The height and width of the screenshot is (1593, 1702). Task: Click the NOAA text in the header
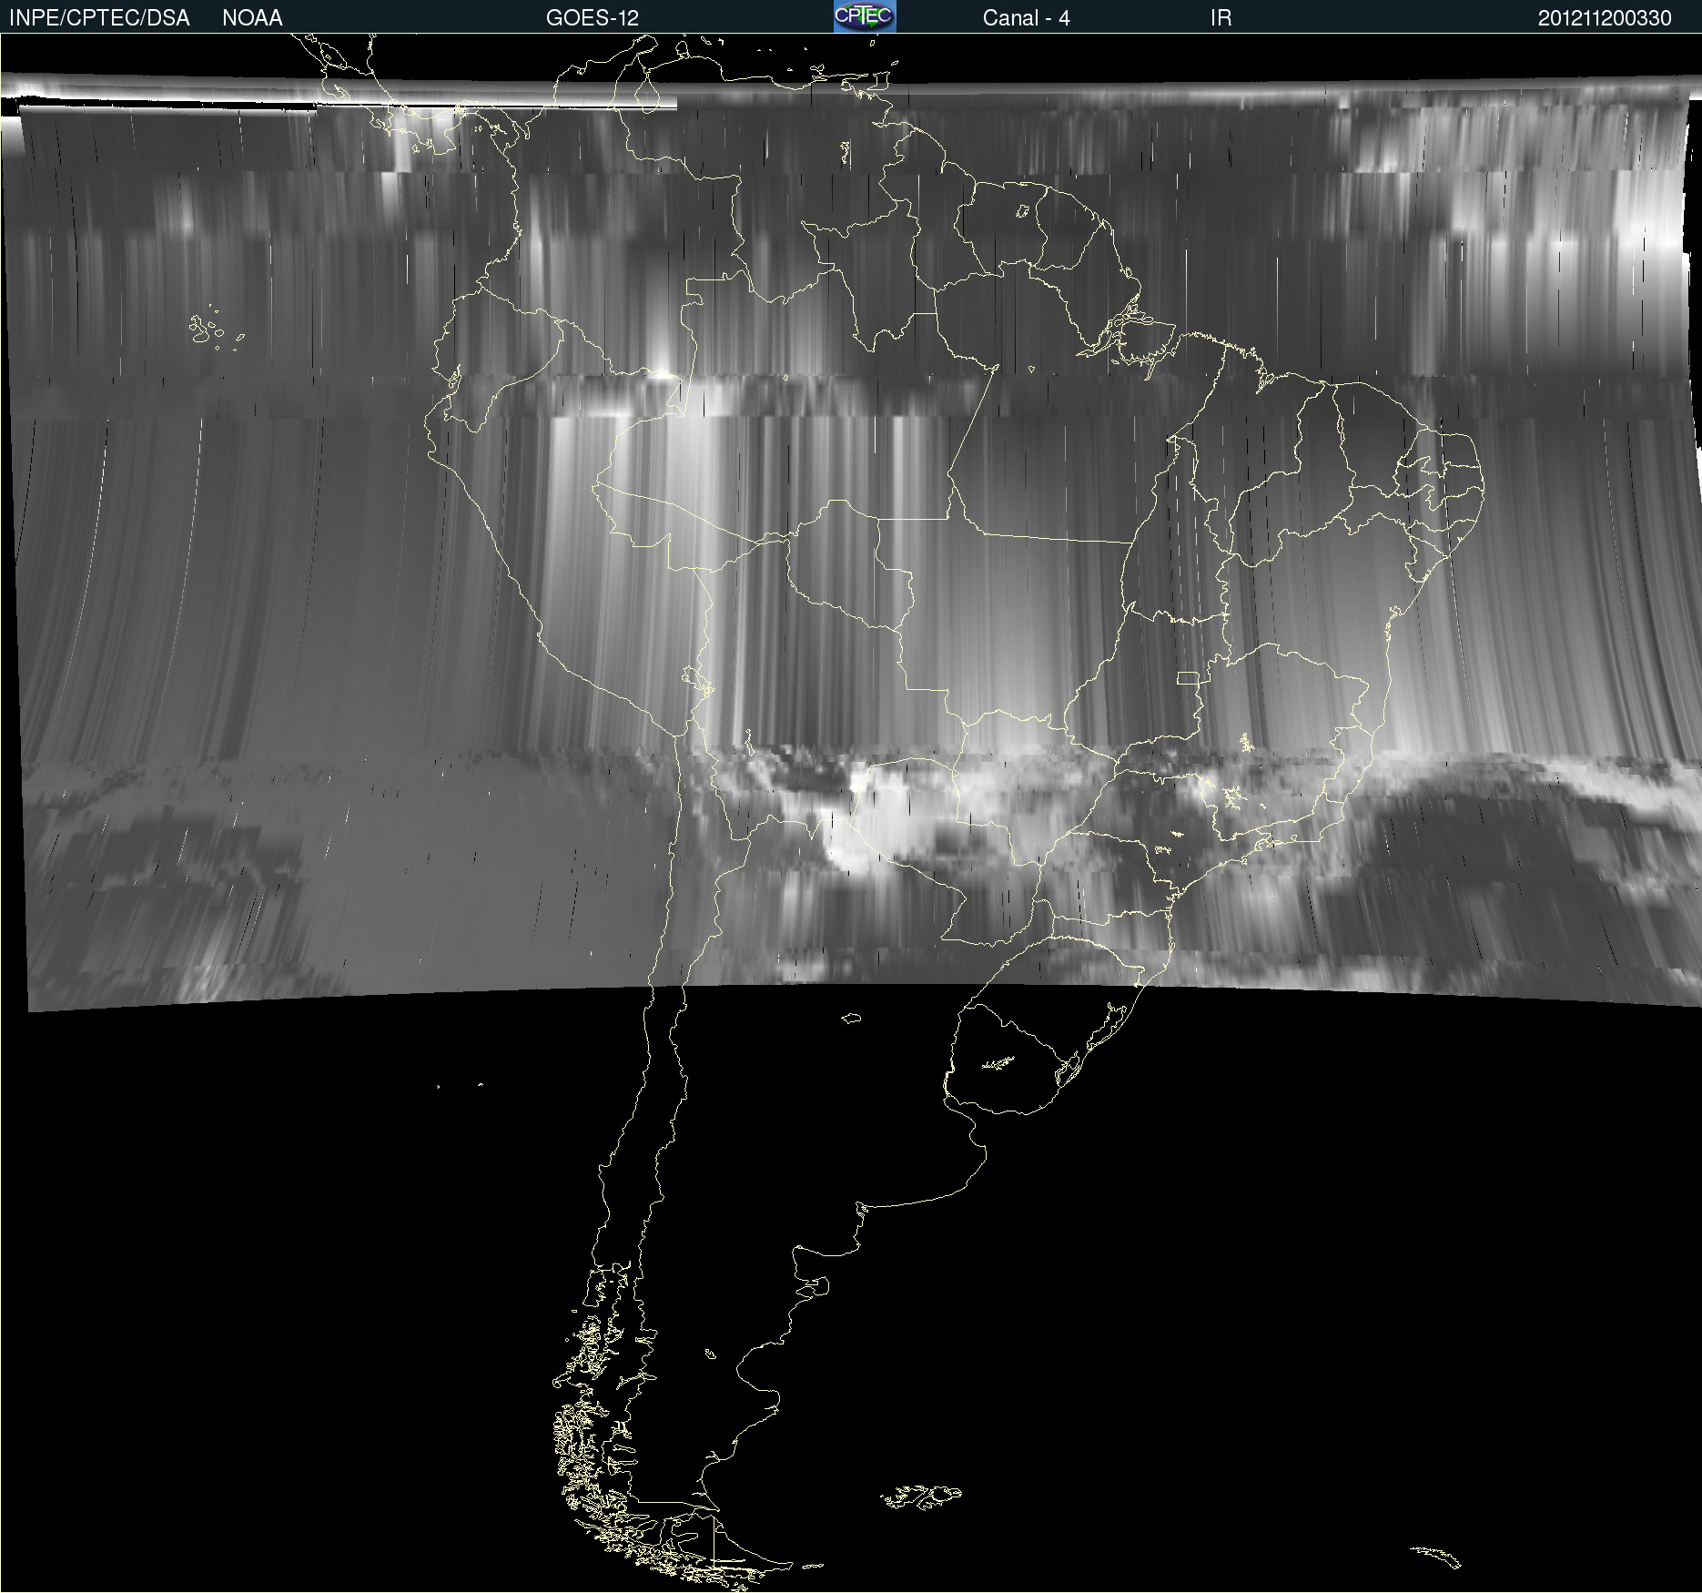(x=252, y=17)
